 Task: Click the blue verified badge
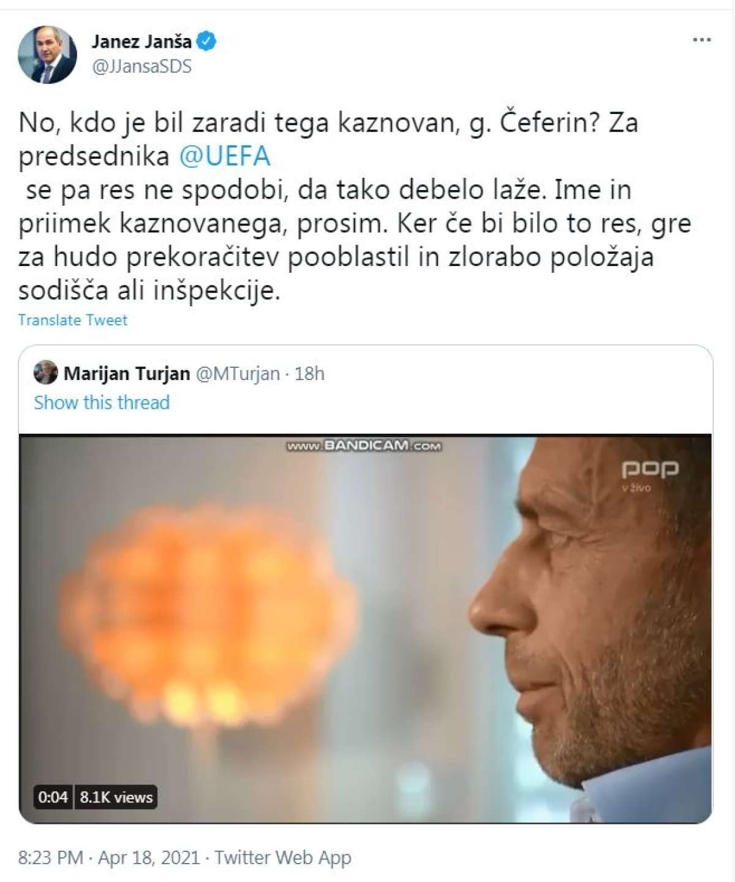pyautogui.click(x=207, y=42)
